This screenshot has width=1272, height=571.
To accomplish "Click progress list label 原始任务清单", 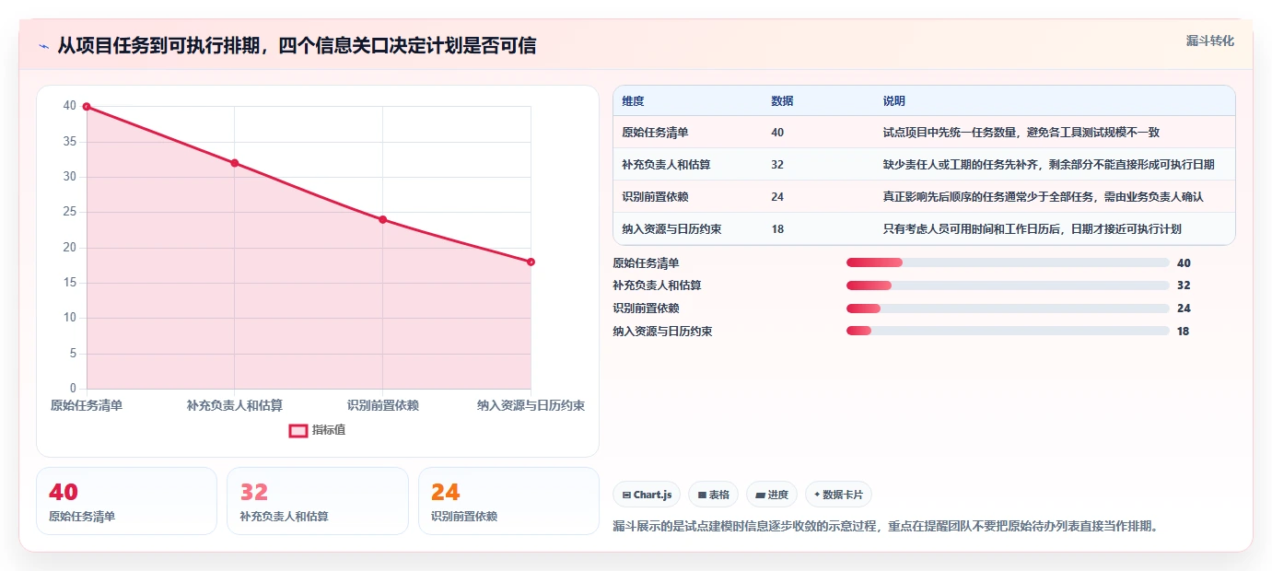I will (646, 263).
